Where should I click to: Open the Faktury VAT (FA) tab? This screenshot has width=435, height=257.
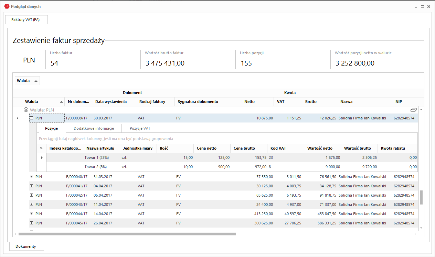(26, 20)
